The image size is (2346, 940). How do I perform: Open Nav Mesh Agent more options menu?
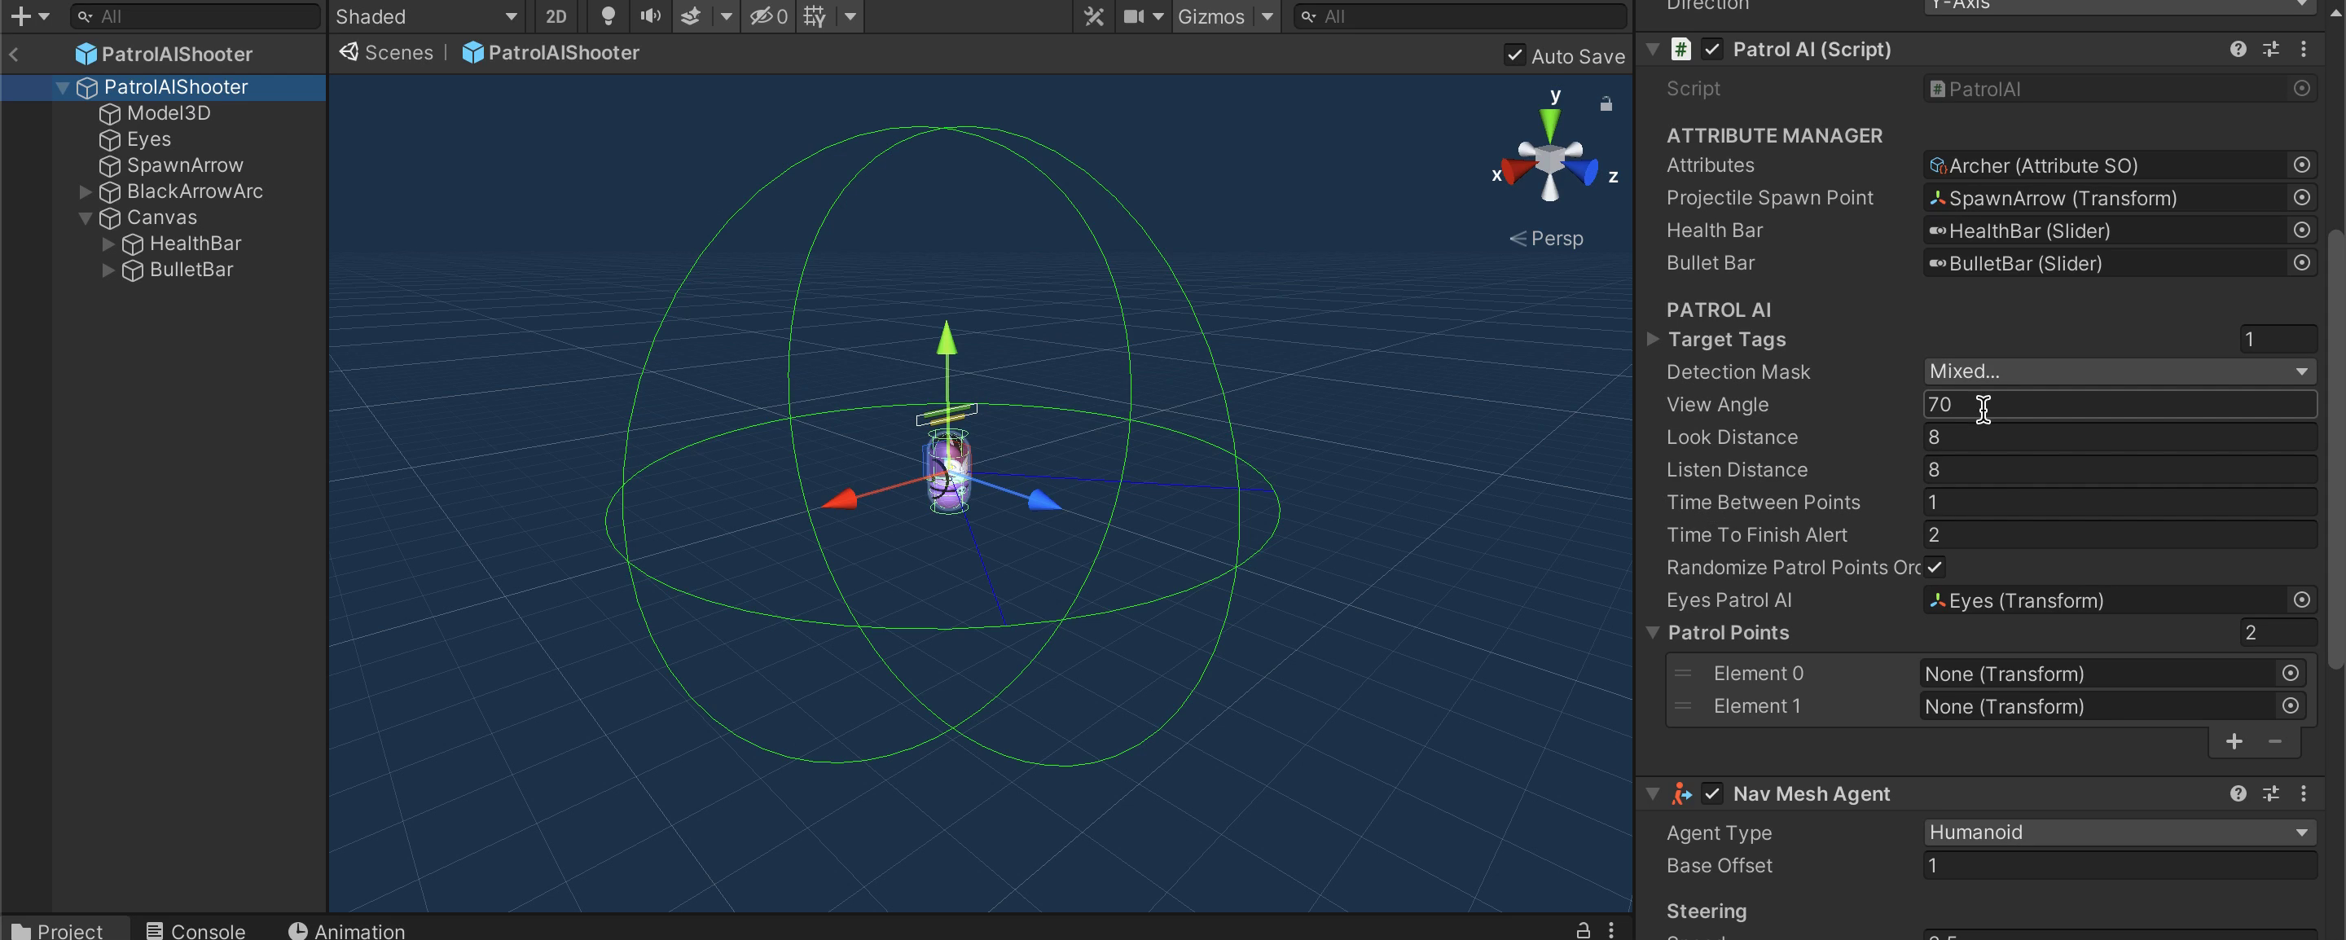(x=2303, y=793)
